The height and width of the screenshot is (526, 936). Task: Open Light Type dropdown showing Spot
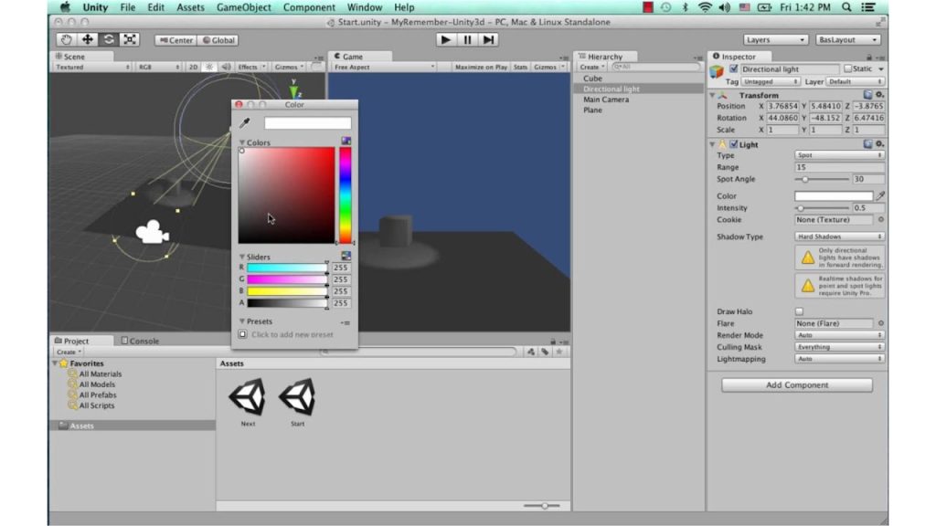[839, 155]
